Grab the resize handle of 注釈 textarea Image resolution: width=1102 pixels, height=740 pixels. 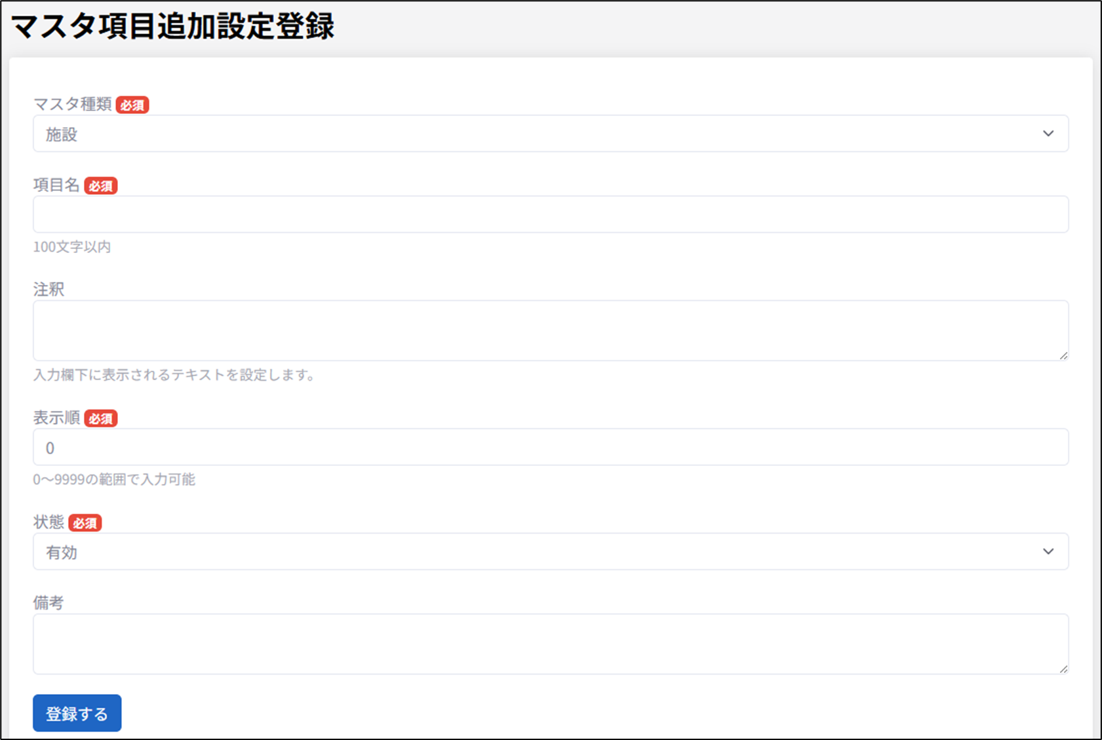[x=1063, y=355]
